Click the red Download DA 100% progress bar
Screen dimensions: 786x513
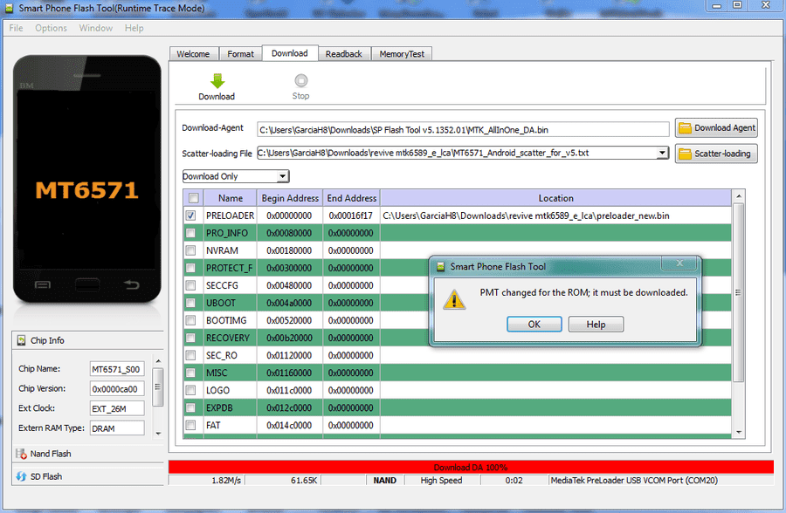pos(471,468)
